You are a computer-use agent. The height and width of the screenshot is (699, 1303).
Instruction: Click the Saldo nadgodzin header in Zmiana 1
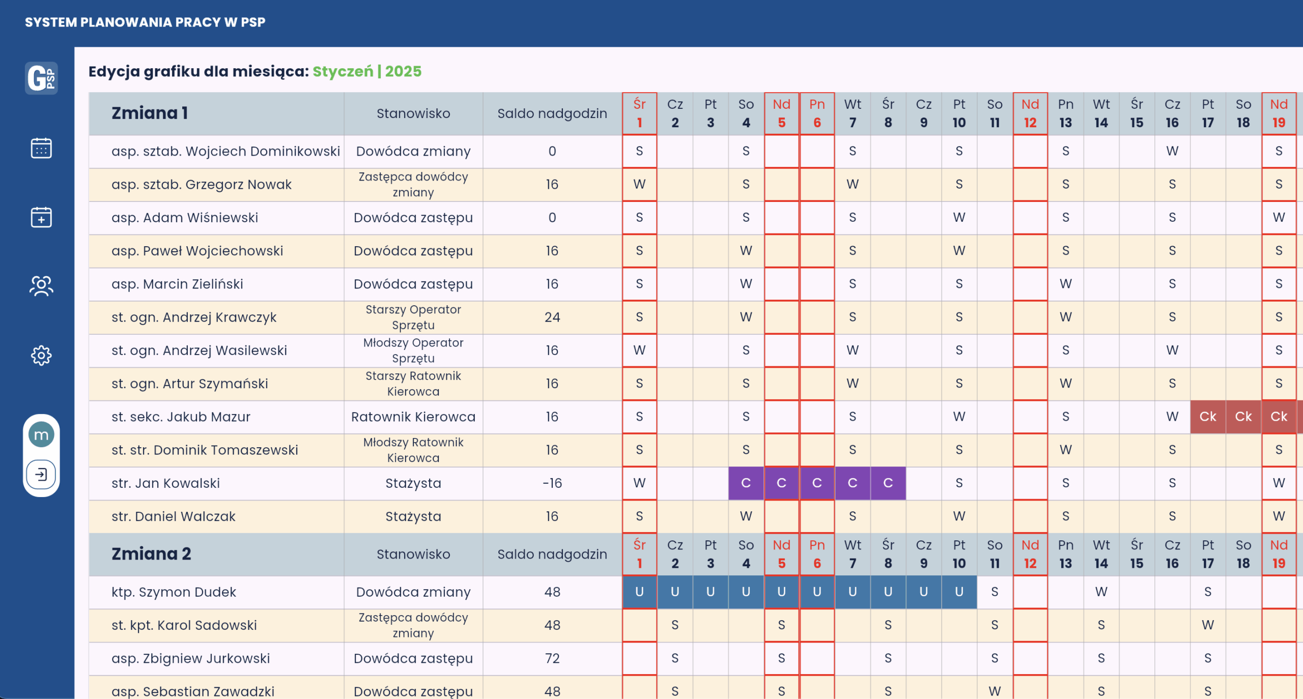[552, 113]
